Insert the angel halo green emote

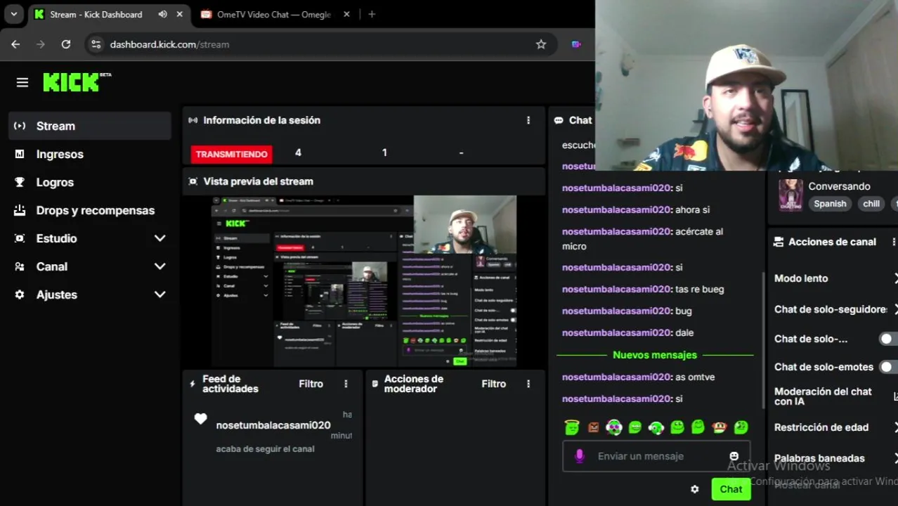pos(572,427)
